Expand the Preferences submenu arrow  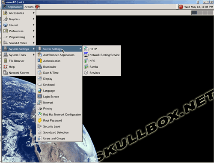coord(34,31)
